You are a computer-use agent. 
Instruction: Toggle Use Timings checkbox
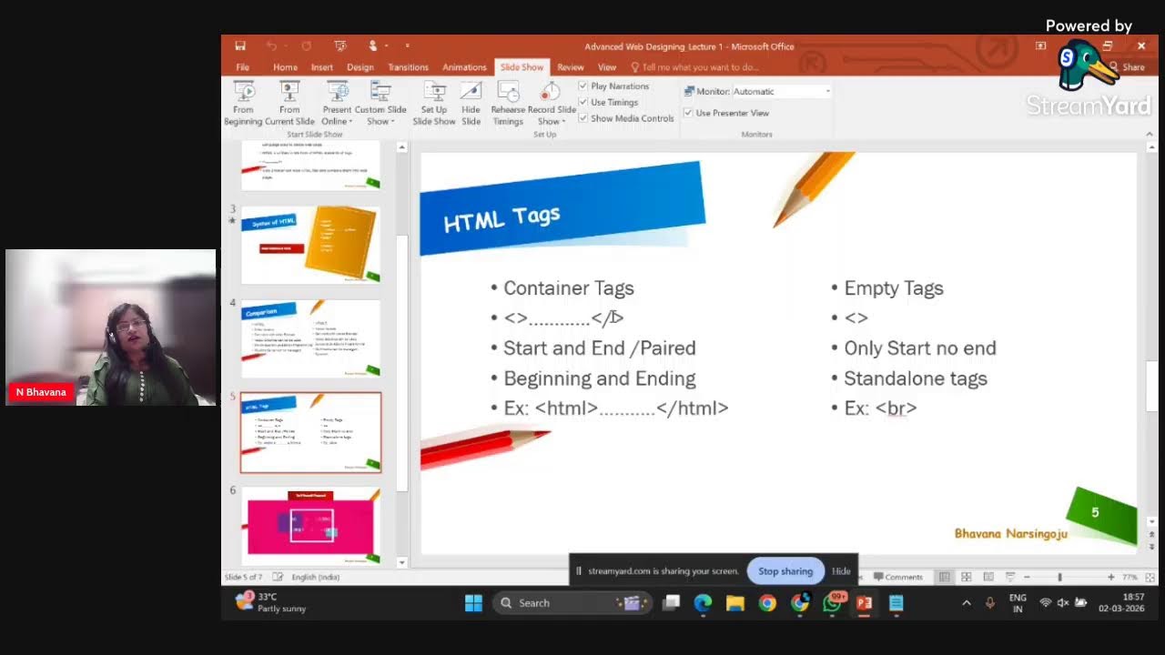click(583, 102)
